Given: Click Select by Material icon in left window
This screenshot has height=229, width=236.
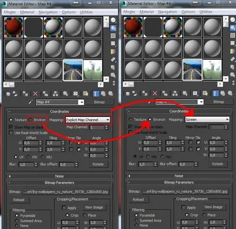Looking at the screenshot, I should pos(113,75).
